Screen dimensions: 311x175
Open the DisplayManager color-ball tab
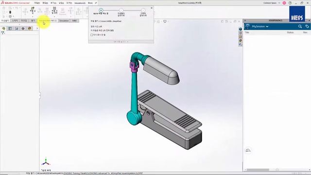point(30,29)
